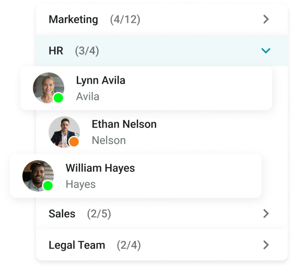Expand the Marketing group chevron
The image size is (293, 268).
point(266,19)
